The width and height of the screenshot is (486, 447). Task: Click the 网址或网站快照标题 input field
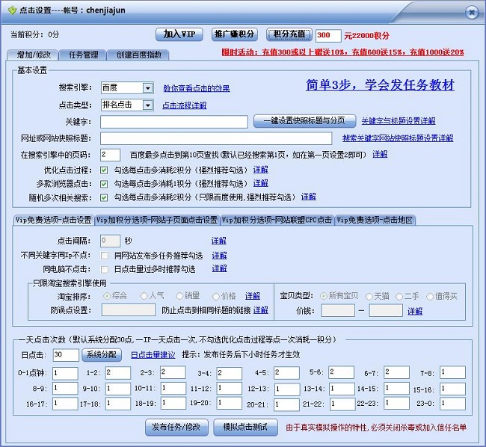216,138
